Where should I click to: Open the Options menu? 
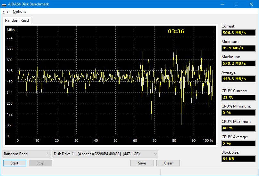click(20, 12)
